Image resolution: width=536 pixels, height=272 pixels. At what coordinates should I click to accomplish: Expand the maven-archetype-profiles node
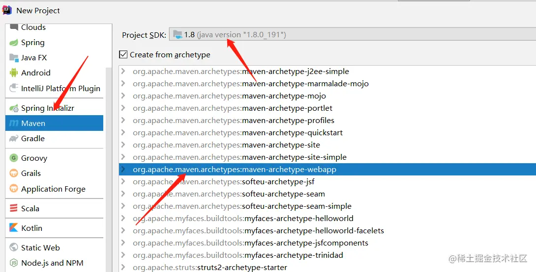(x=123, y=121)
